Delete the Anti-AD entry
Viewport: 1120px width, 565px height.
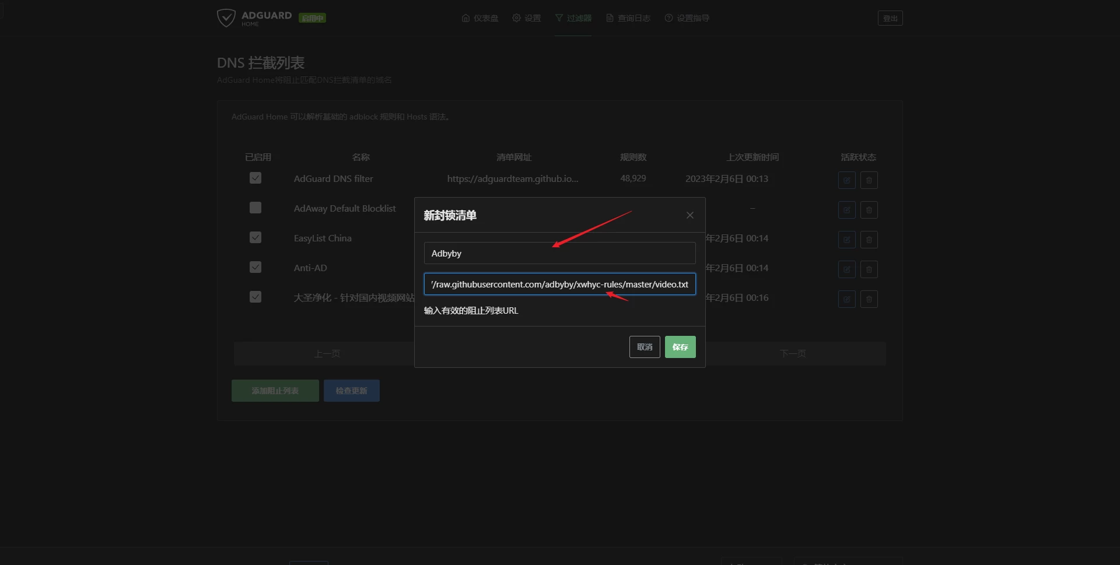pyautogui.click(x=869, y=269)
